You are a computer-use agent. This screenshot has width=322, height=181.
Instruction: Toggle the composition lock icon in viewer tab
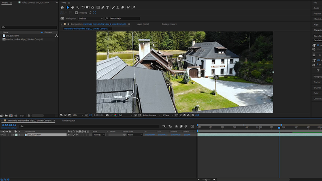68,24
